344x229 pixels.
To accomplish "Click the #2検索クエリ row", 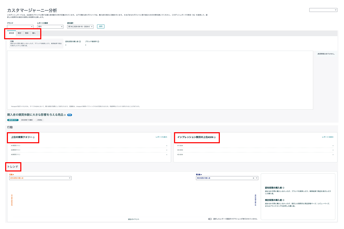I will click(x=89, y=150).
